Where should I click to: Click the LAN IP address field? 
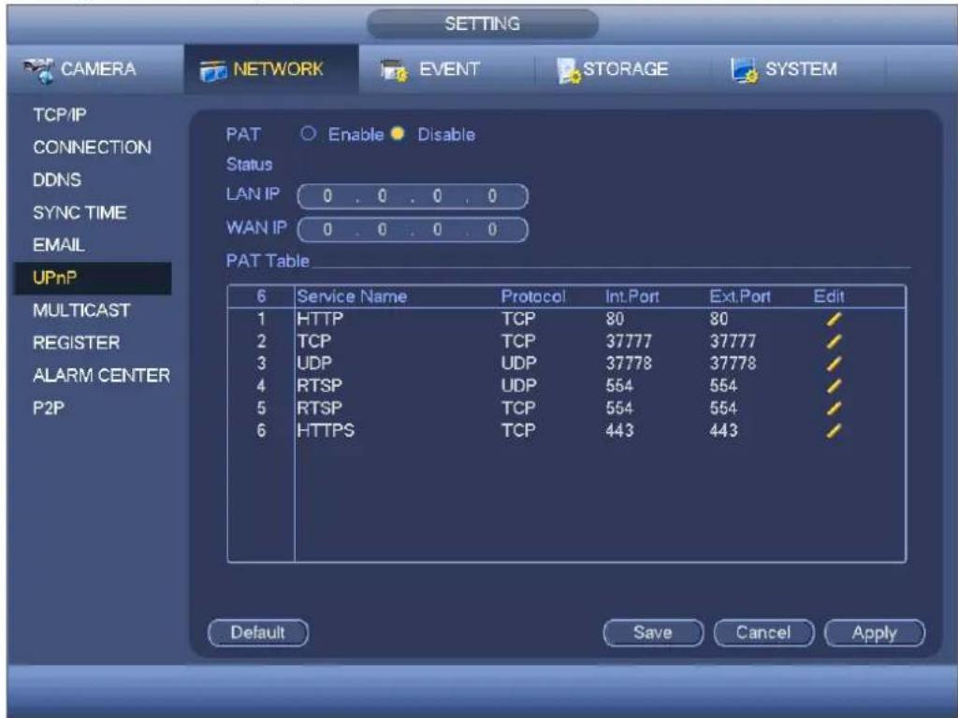[x=413, y=196]
